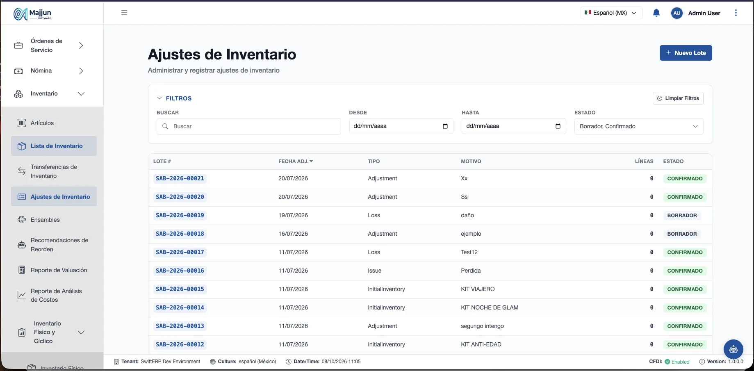Open the Hasta date picker calendar icon
Image resolution: width=754 pixels, height=371 pixels.
point(558,126)
